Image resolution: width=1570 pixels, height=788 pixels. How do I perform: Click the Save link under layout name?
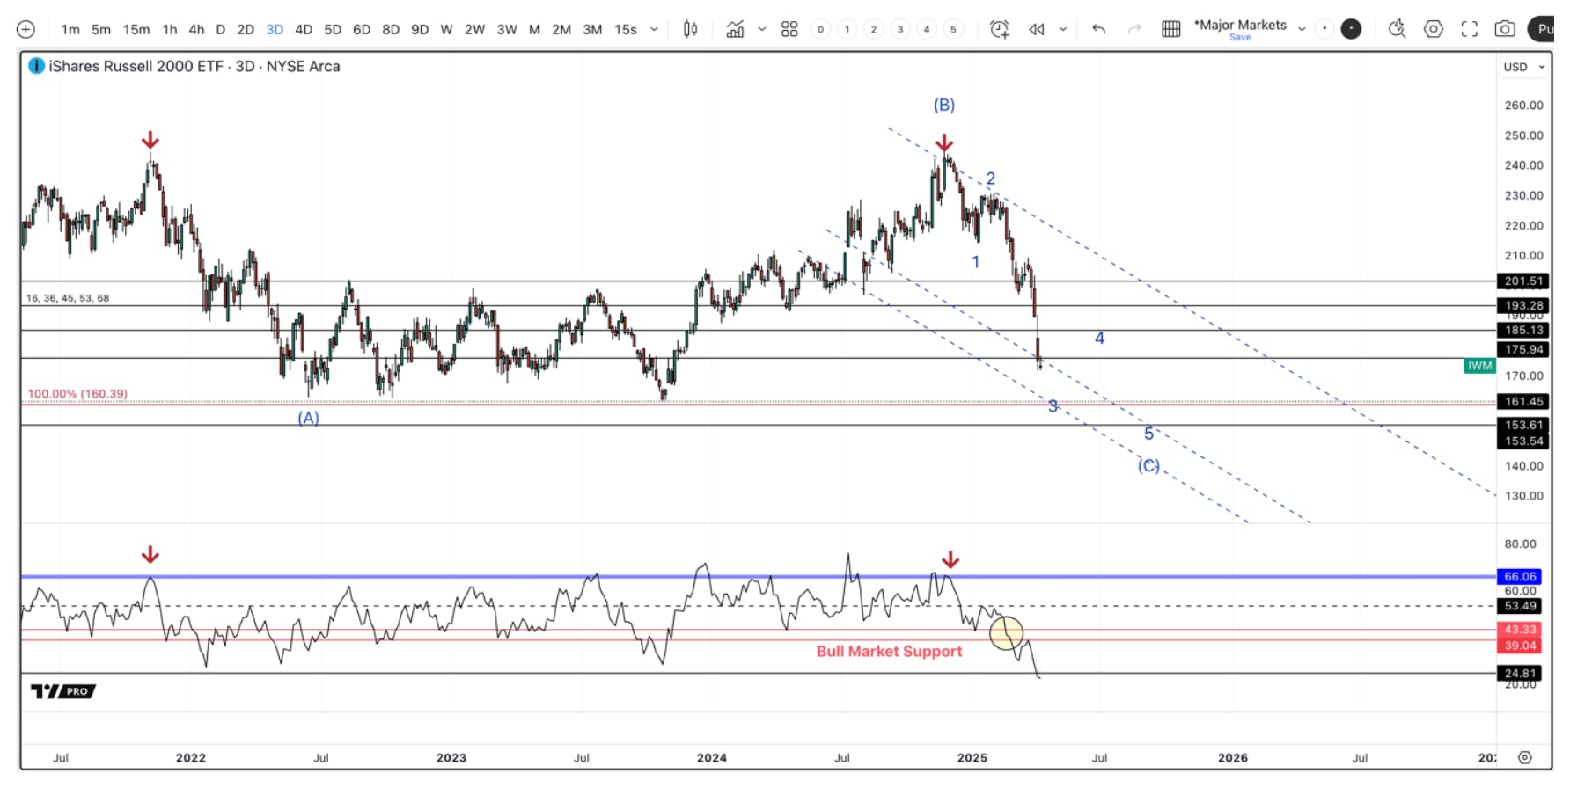coord(1240,38)
